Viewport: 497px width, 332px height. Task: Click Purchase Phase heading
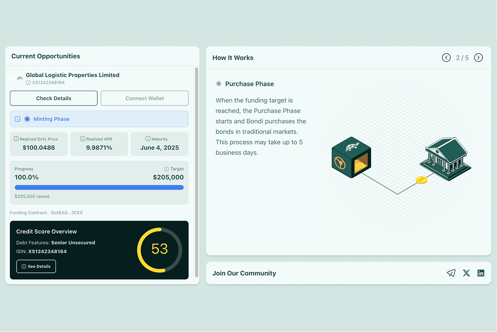coord(249,84)
